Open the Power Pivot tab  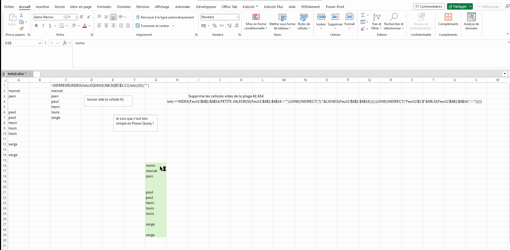[335, 7]
